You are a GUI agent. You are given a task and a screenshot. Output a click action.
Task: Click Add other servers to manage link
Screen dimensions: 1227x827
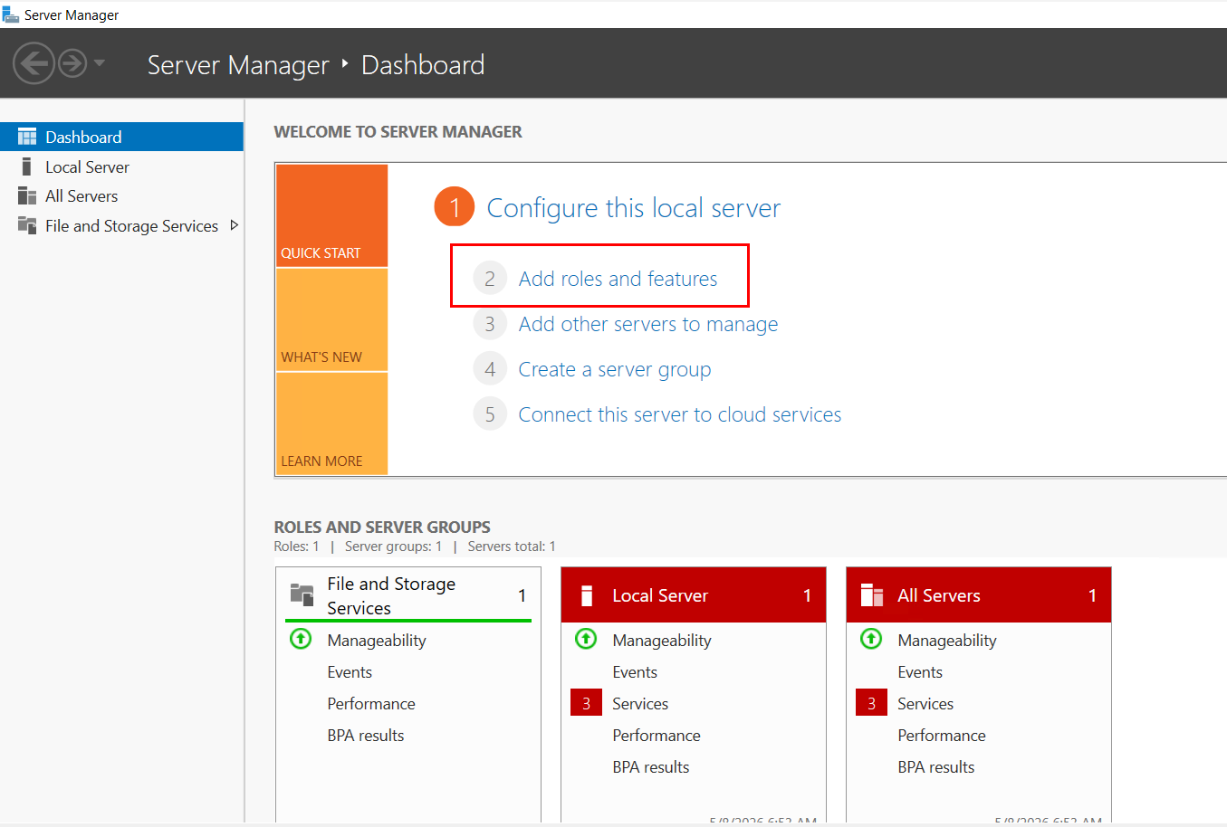click(x=648, y=324)
